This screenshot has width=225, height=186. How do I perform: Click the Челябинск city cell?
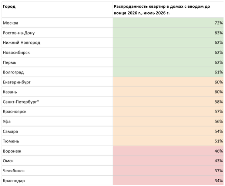pos(57,171)
